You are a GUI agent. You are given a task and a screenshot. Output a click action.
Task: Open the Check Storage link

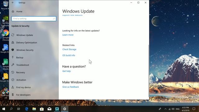tap(69, 49)
